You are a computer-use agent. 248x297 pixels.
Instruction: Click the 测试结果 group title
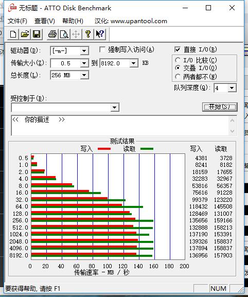tap(122, 141)
